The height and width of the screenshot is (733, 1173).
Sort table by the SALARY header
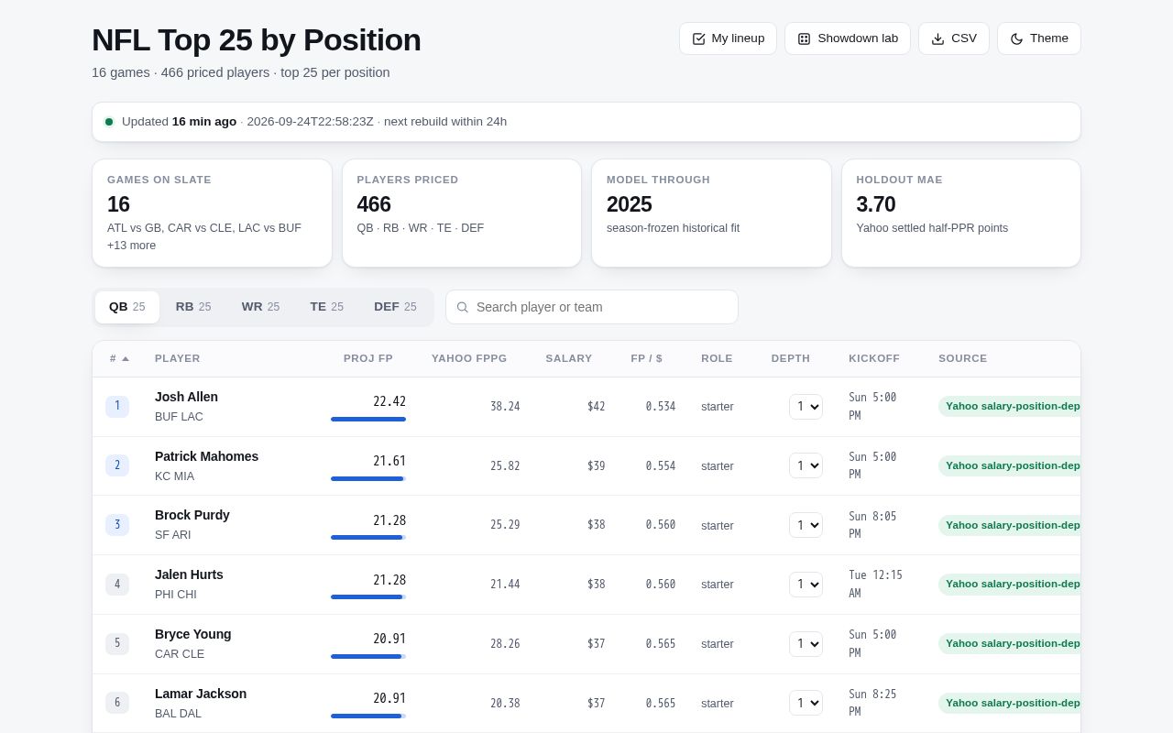point(569,358)
